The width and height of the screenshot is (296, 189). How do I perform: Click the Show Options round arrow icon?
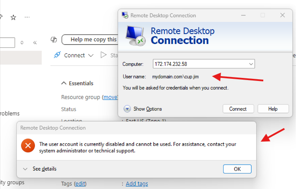[127, 109]
